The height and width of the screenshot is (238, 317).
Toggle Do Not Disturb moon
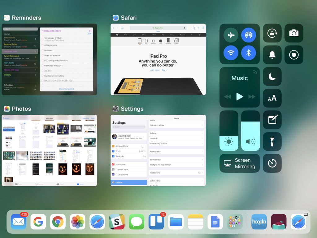[272, 77]
